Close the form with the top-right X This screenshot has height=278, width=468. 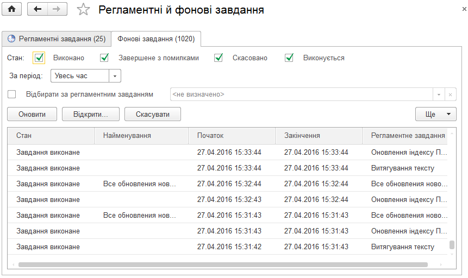click(x=464, y=9)
